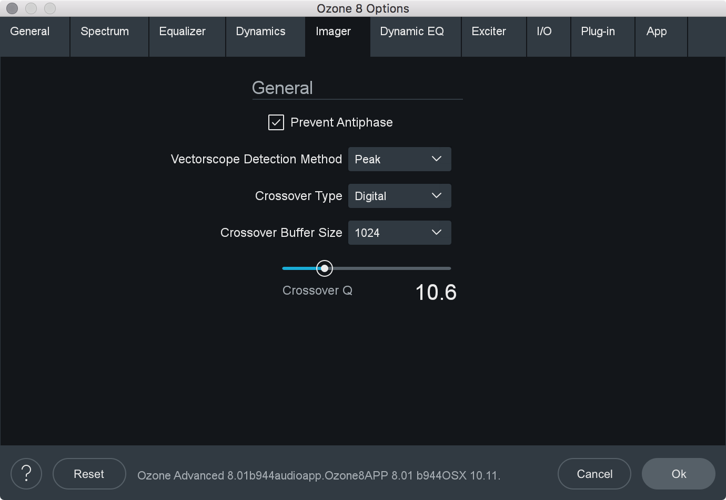This screenshot has width=726, height=500.
Task: Toggle the Prevent Antiphase checkbox
Action: 276,122
